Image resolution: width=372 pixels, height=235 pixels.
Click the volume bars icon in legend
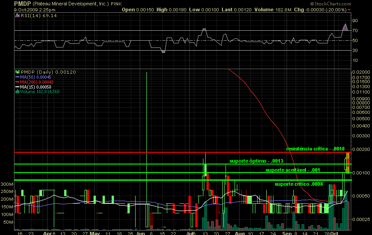(x=17, y=92)
